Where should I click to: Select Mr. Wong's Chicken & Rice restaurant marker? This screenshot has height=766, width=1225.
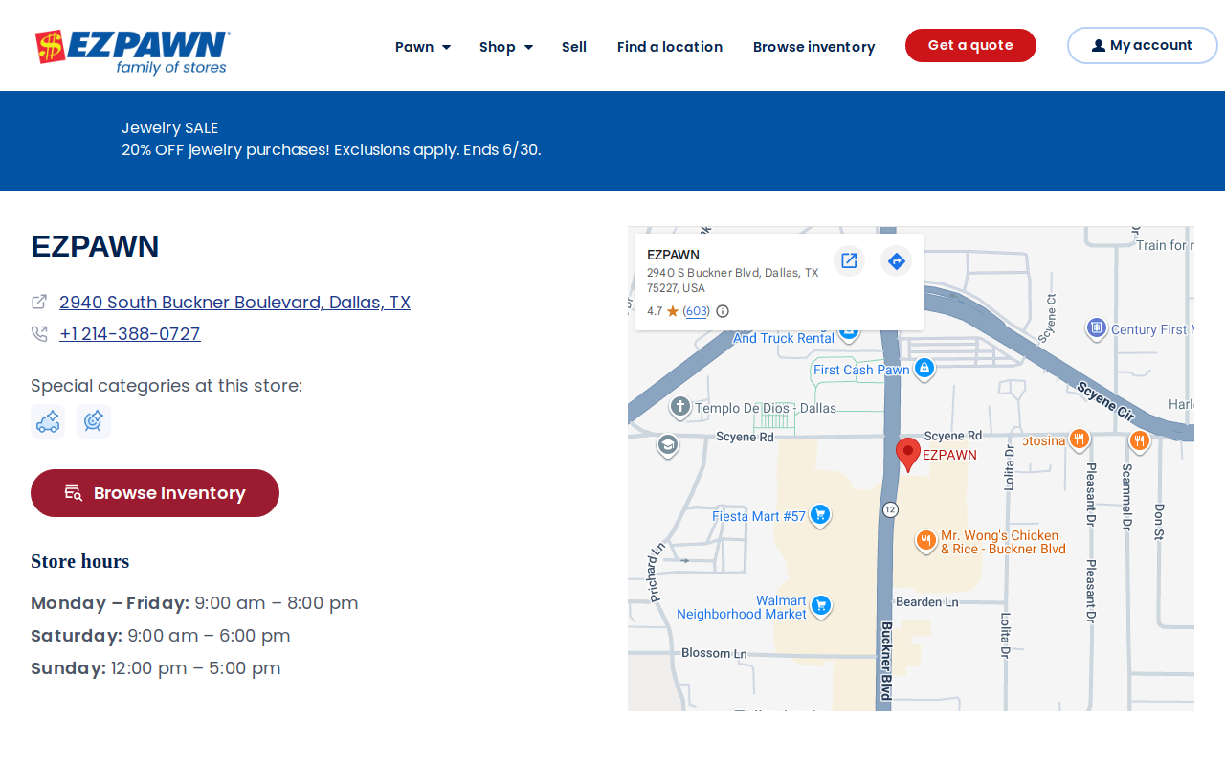click(925, 541)
